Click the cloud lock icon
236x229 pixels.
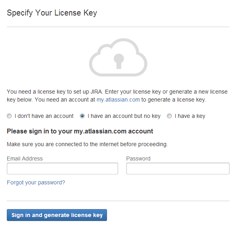pos(118,57)
